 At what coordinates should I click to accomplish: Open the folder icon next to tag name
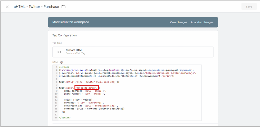click(x=63, y=7)
